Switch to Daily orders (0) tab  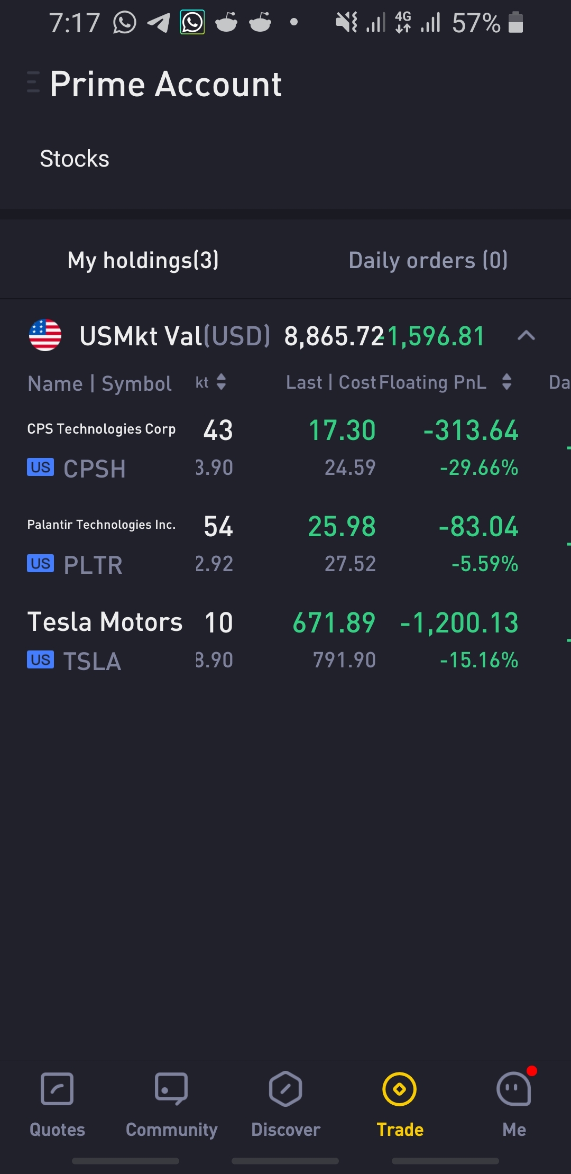(428, 260)
